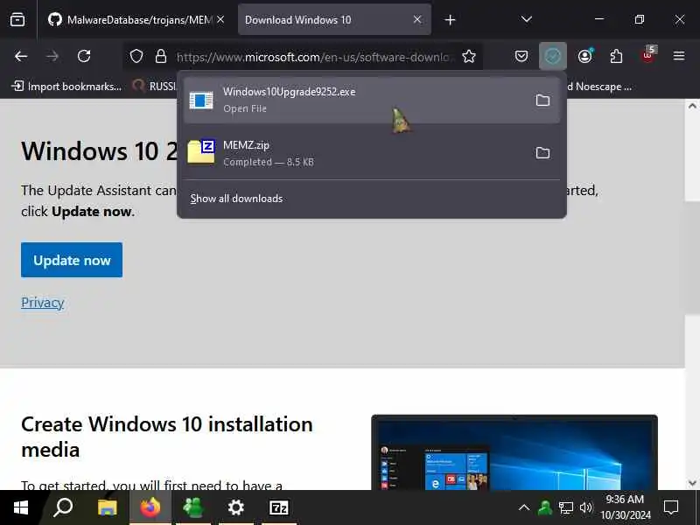Open the volume speaker control
This screenshot has width=700, height=525.
pyautogui.click(x=585, y=507)
